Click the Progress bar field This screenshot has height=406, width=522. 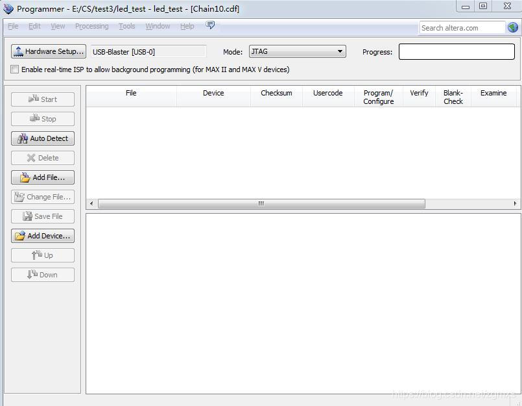tap(457, 52)
